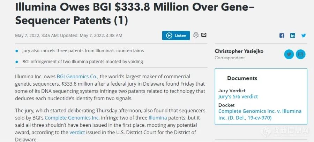Image resolution: width=314 pixels, height=142 pixels.
Task: Follow the Illumina company link
Action: tap(158, 118)
